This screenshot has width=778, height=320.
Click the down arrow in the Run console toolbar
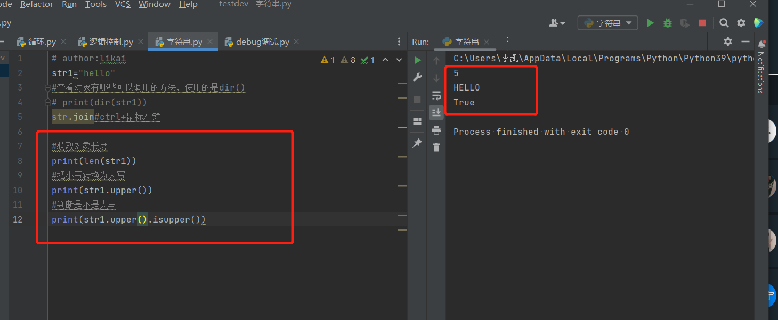(x=436, y=78)
